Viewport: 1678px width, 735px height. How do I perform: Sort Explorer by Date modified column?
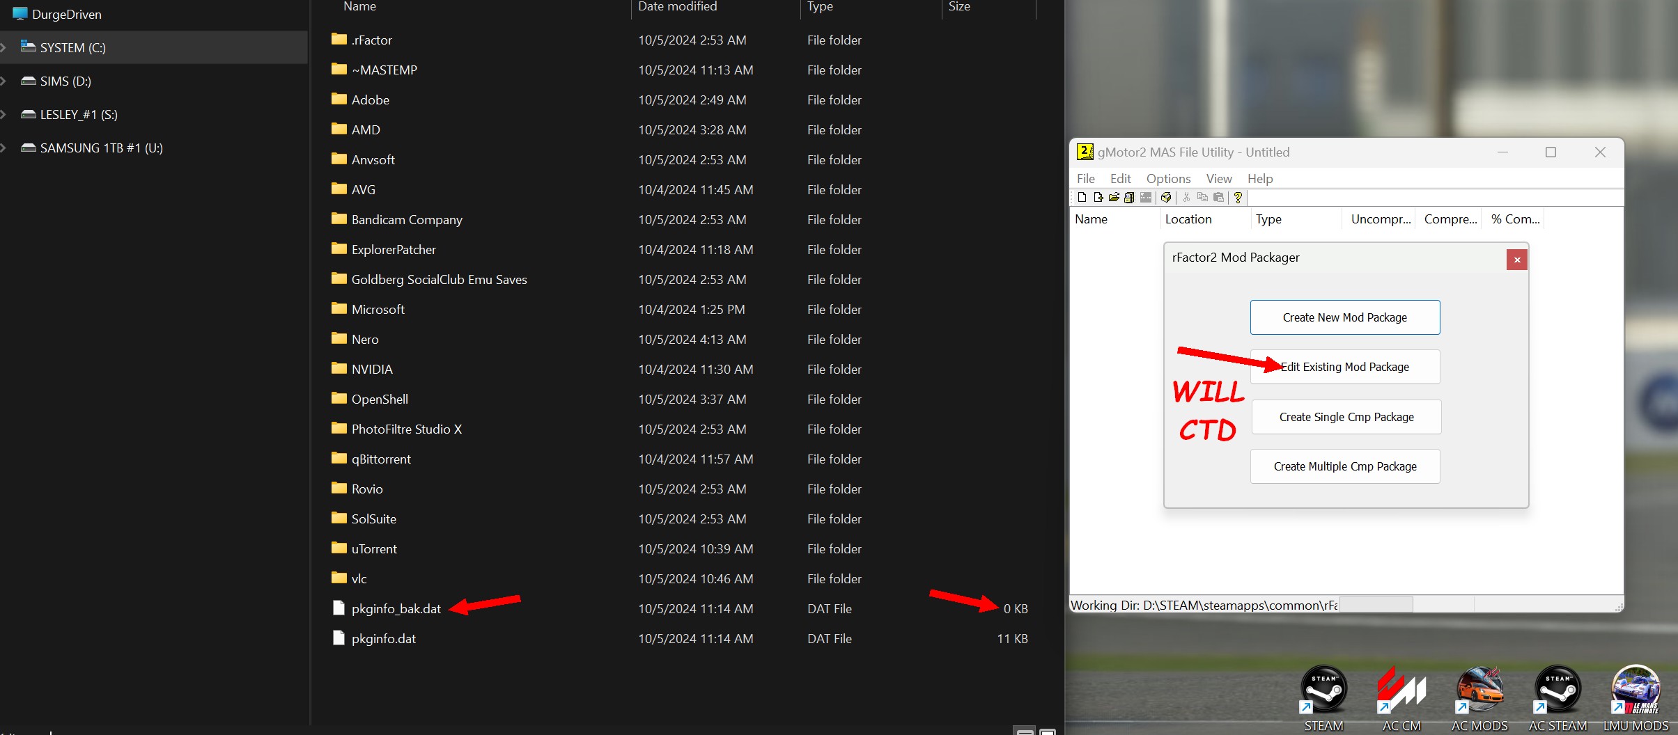pos(715,8)
